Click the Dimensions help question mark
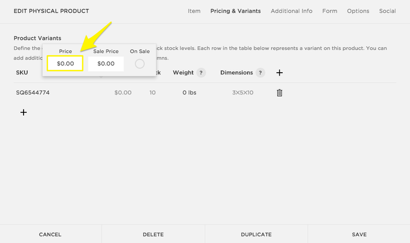This screenshot has width=410, height=243. (260, 73)
